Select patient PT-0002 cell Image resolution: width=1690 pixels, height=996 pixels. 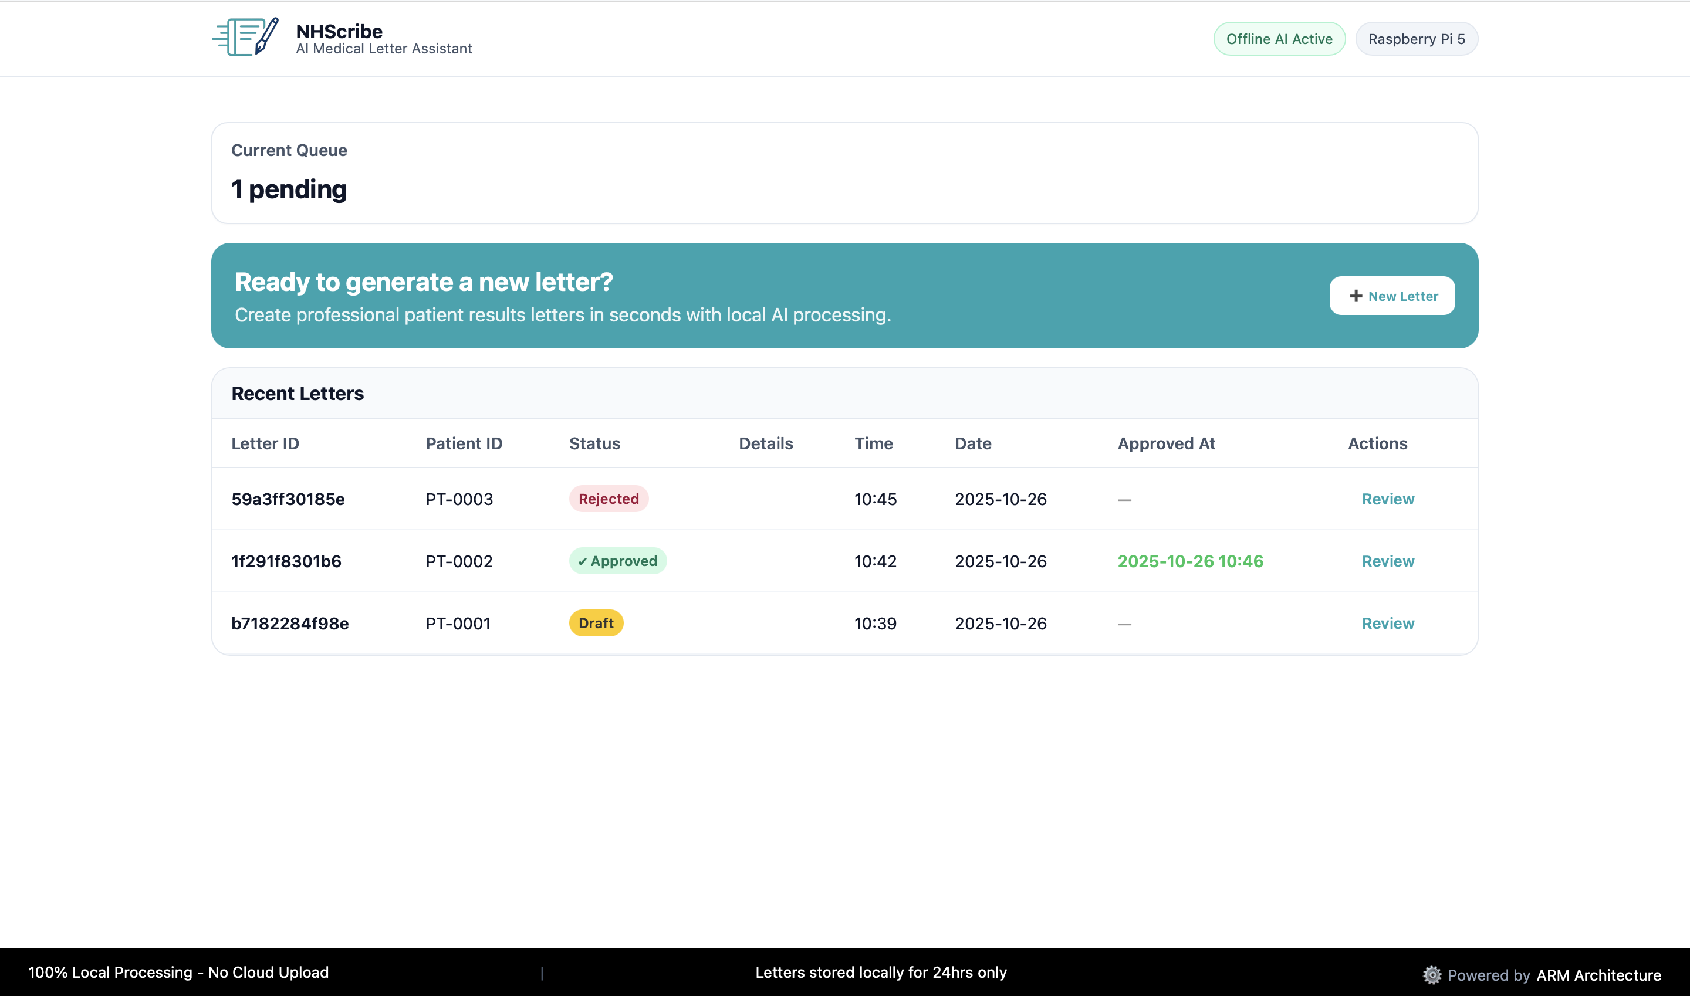459,561
